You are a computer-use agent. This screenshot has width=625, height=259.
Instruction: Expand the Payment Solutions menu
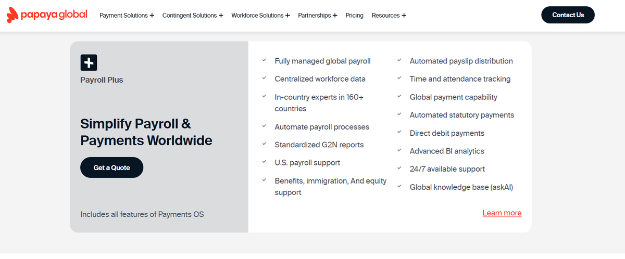click(x=127, y=16)
